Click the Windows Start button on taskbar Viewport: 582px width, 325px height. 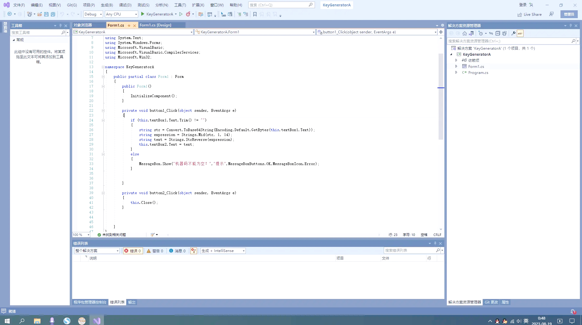7,321
